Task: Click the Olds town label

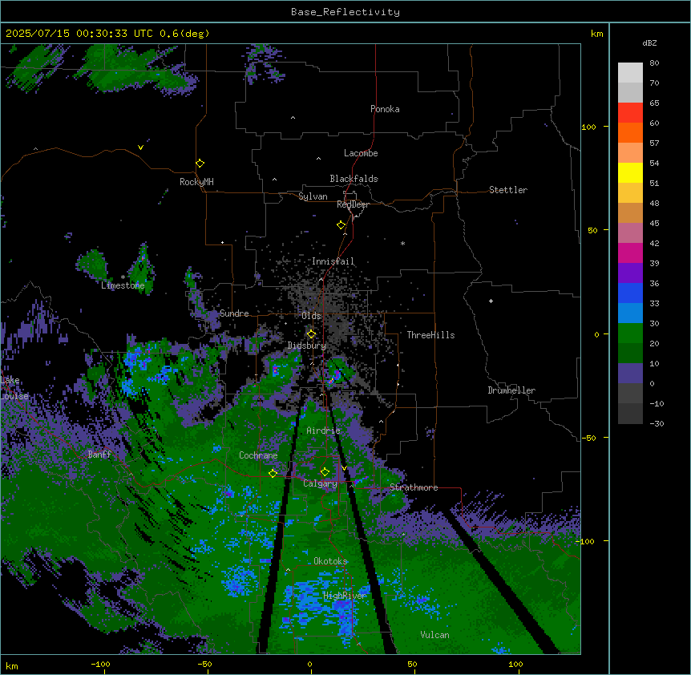Action: click(311, 316)
